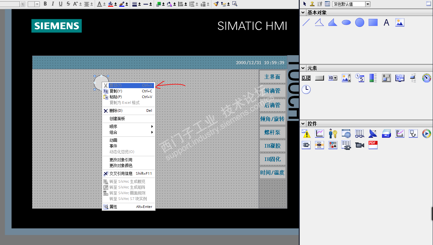433x245 pixels.
Task: Choose the Rectangle basic object
Action: point(373,22)
